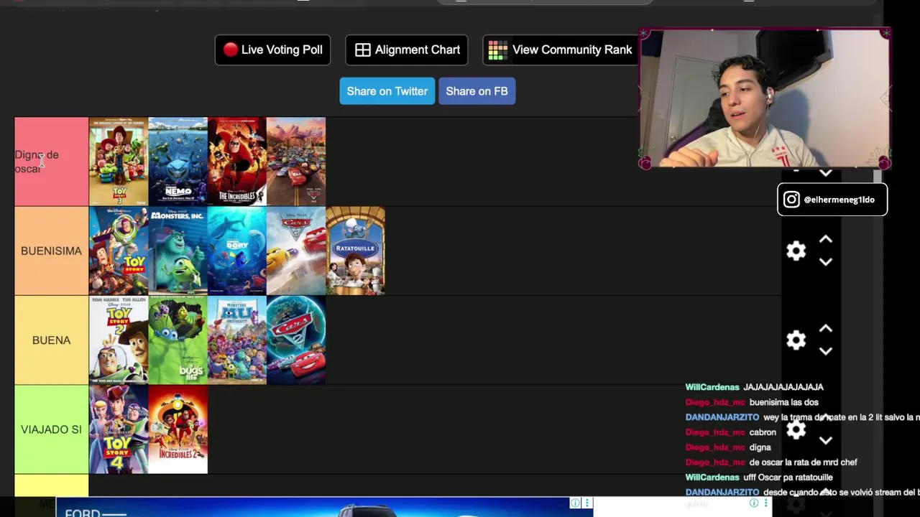Open the Alignment Chart
This screenshot has width=920, height=517.
coord(407,50)
